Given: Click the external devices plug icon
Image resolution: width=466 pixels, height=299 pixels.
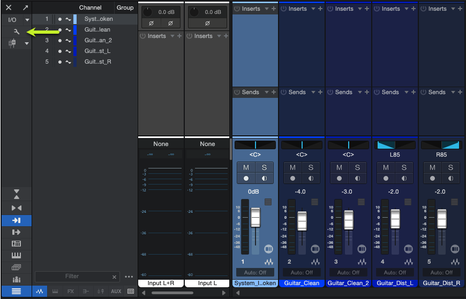Looking at the screenshot, I should tap(12, 43).
